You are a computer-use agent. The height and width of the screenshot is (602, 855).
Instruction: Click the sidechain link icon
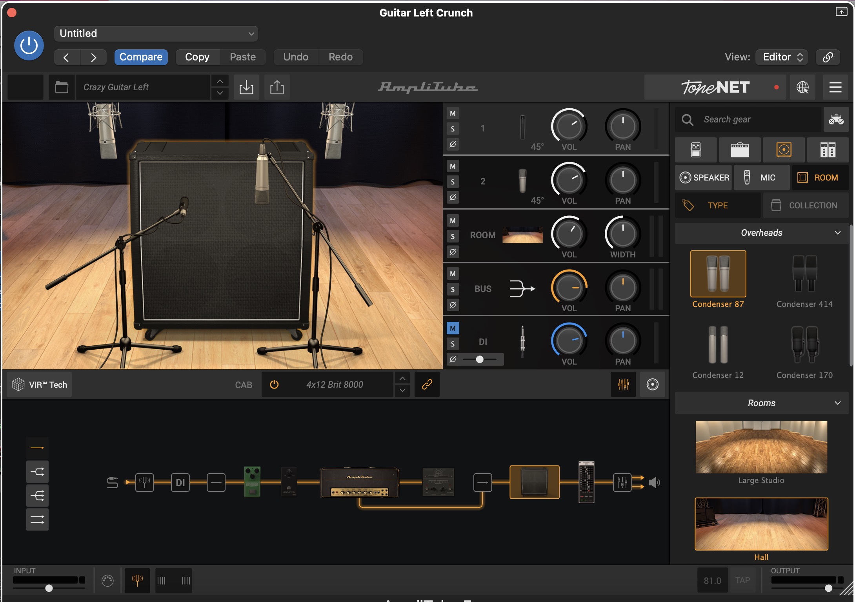pos(828,57)
